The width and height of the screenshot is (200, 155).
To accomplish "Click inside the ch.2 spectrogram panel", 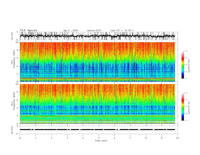I will click(x=97, y=104).
